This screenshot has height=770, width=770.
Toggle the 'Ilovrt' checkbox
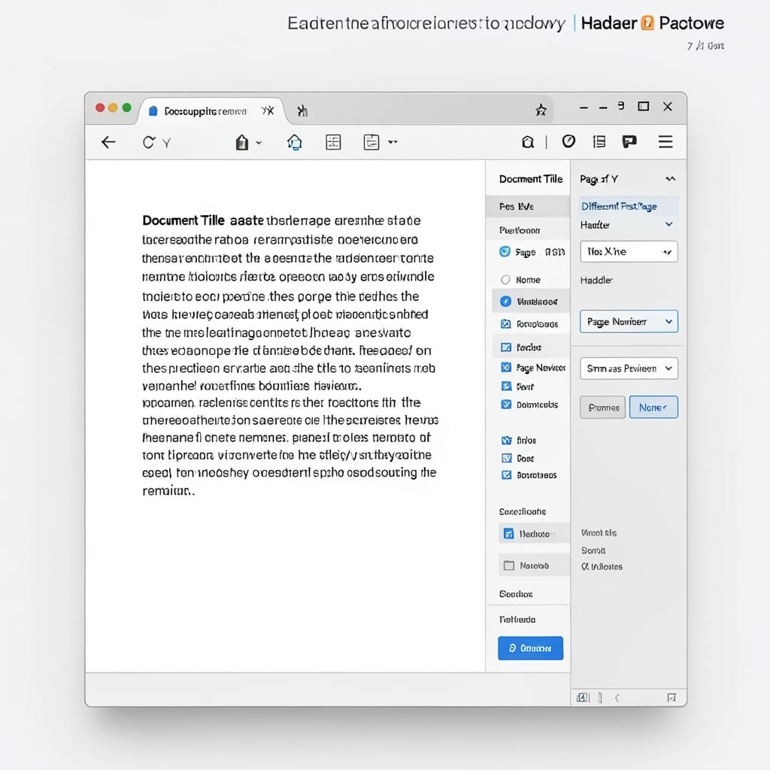506,387
